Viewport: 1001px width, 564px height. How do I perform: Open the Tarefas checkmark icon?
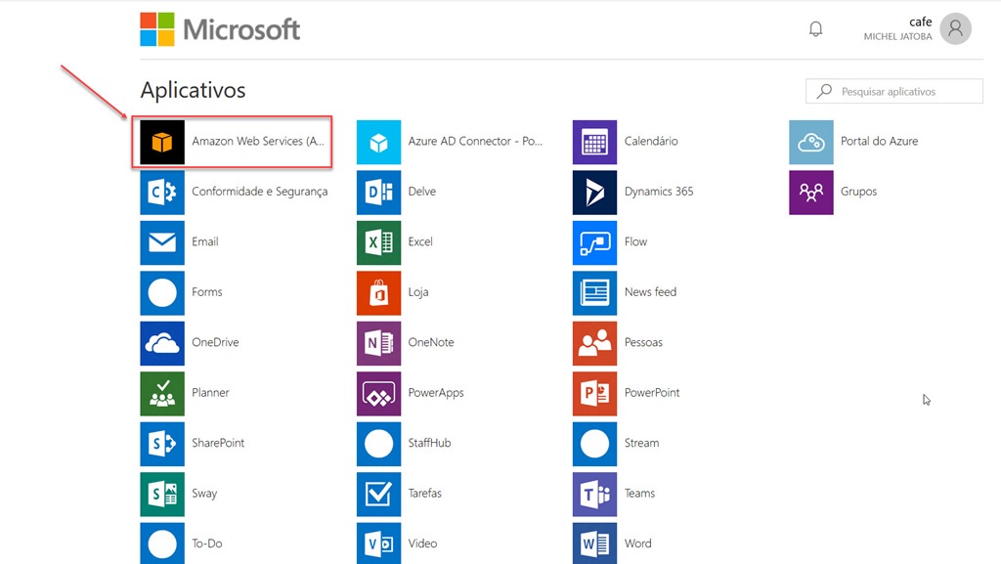click(378, 495)
